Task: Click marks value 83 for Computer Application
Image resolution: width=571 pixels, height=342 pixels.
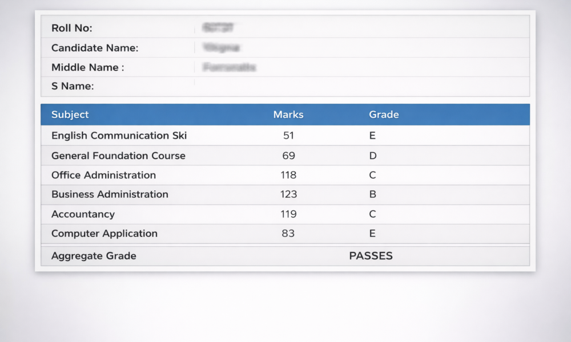Action: coord(288,234)
